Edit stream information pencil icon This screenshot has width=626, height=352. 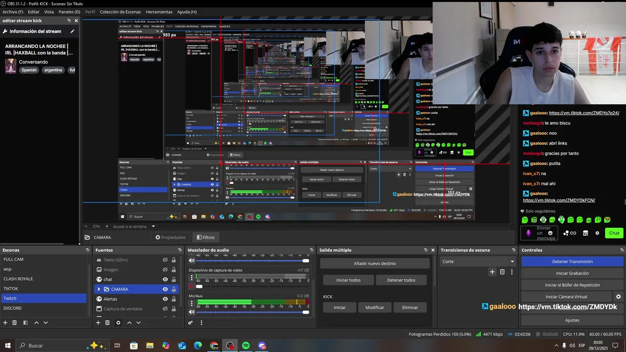[x=72, y=31]
